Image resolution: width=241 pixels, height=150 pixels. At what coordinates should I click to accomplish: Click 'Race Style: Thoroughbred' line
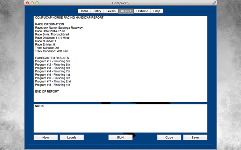pos(52,34)
